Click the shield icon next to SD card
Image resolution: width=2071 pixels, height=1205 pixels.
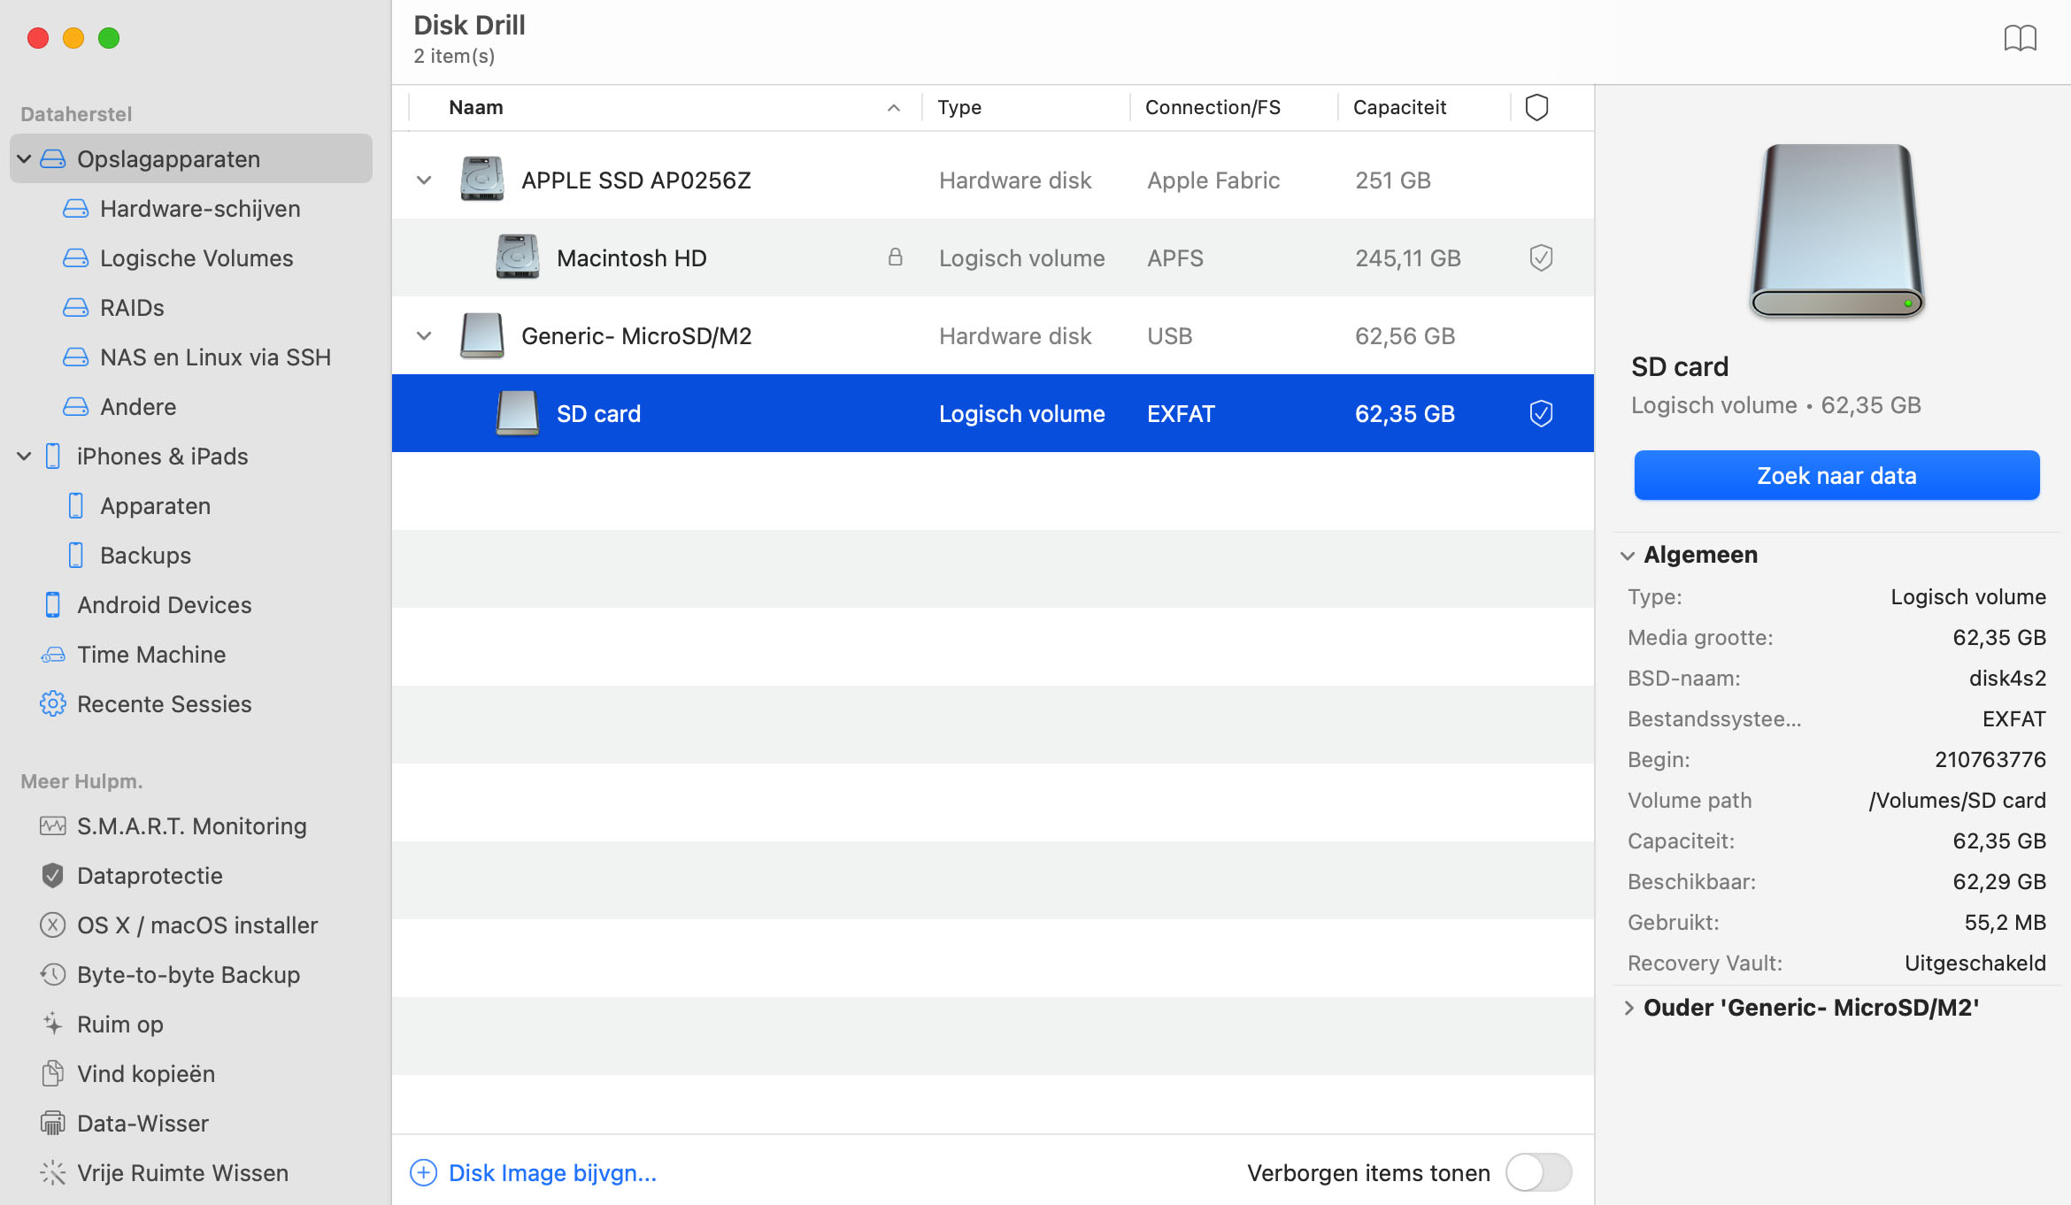(1539, 413)
